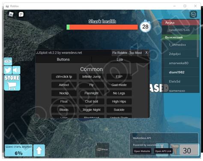This screenshot has width=203, height=161.
Task: Open the Twitter codes bird icon
Action: point(8,70)
